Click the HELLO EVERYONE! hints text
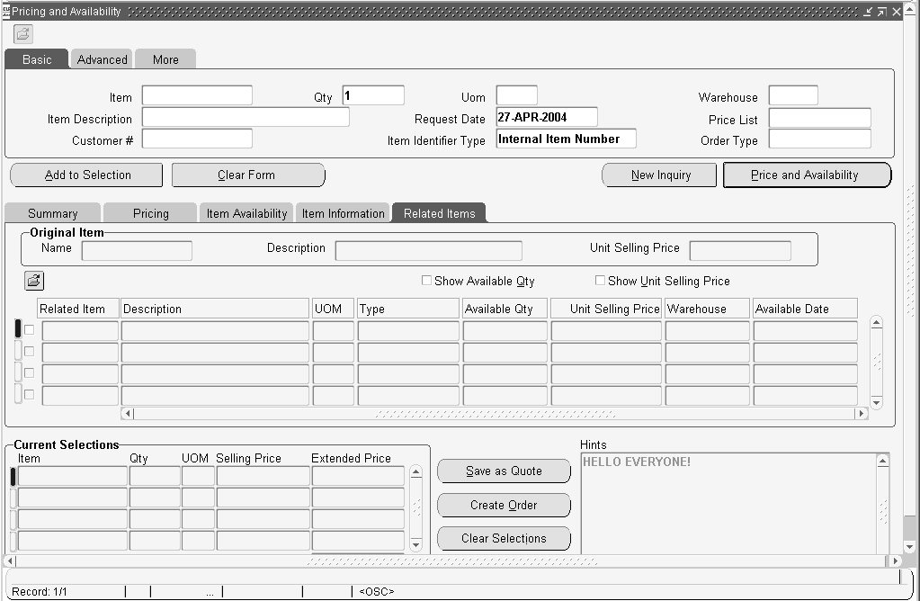The image size is (920, 601). [x=637, y=462]
